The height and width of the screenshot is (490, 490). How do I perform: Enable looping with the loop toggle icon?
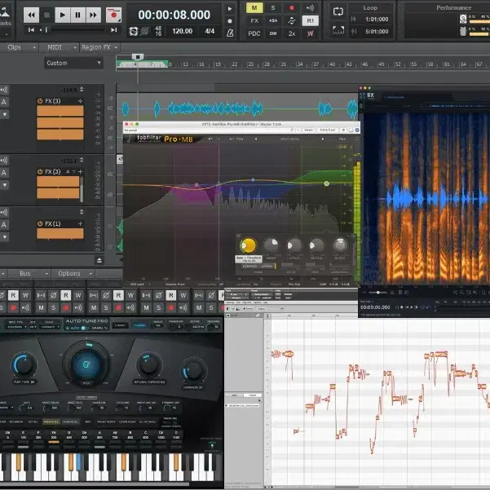(338, 11)
